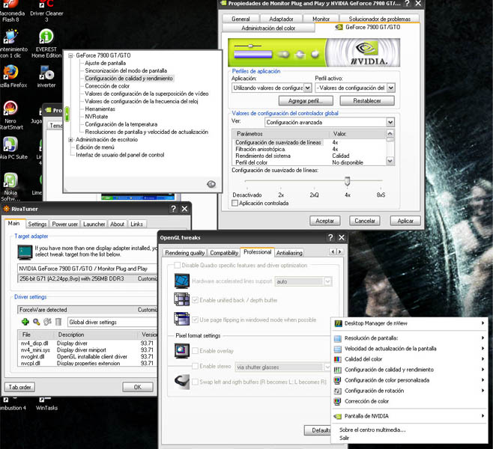The width and height of the screenshot is (493, 449).
Task: Click the hardware accelerated lines monitor icon
Action: [x=182, y=281]
